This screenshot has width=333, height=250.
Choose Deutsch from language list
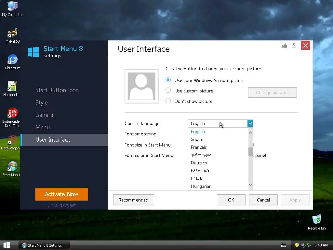click(218, 163)
